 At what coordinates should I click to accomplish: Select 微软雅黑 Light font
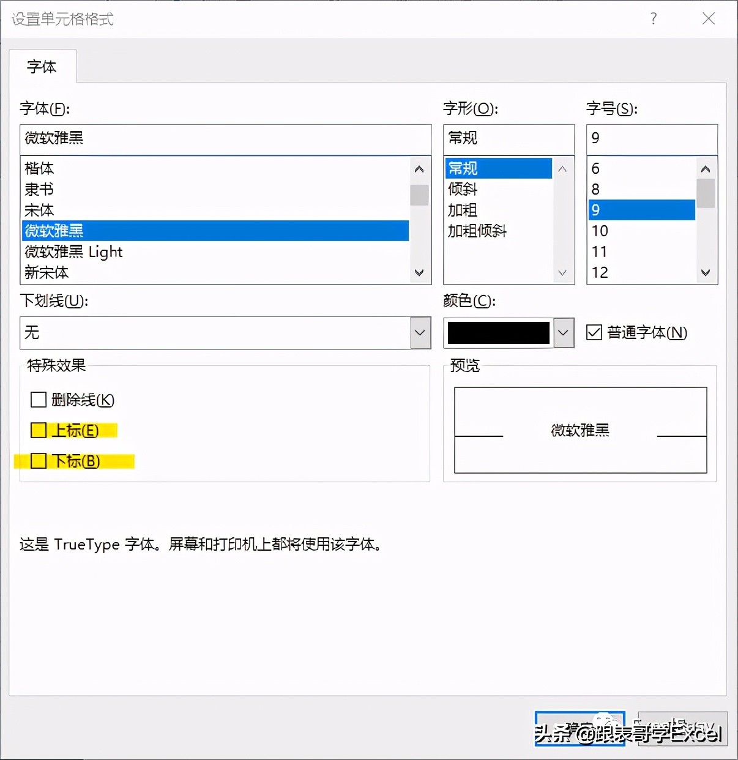[x=73, y=251]
